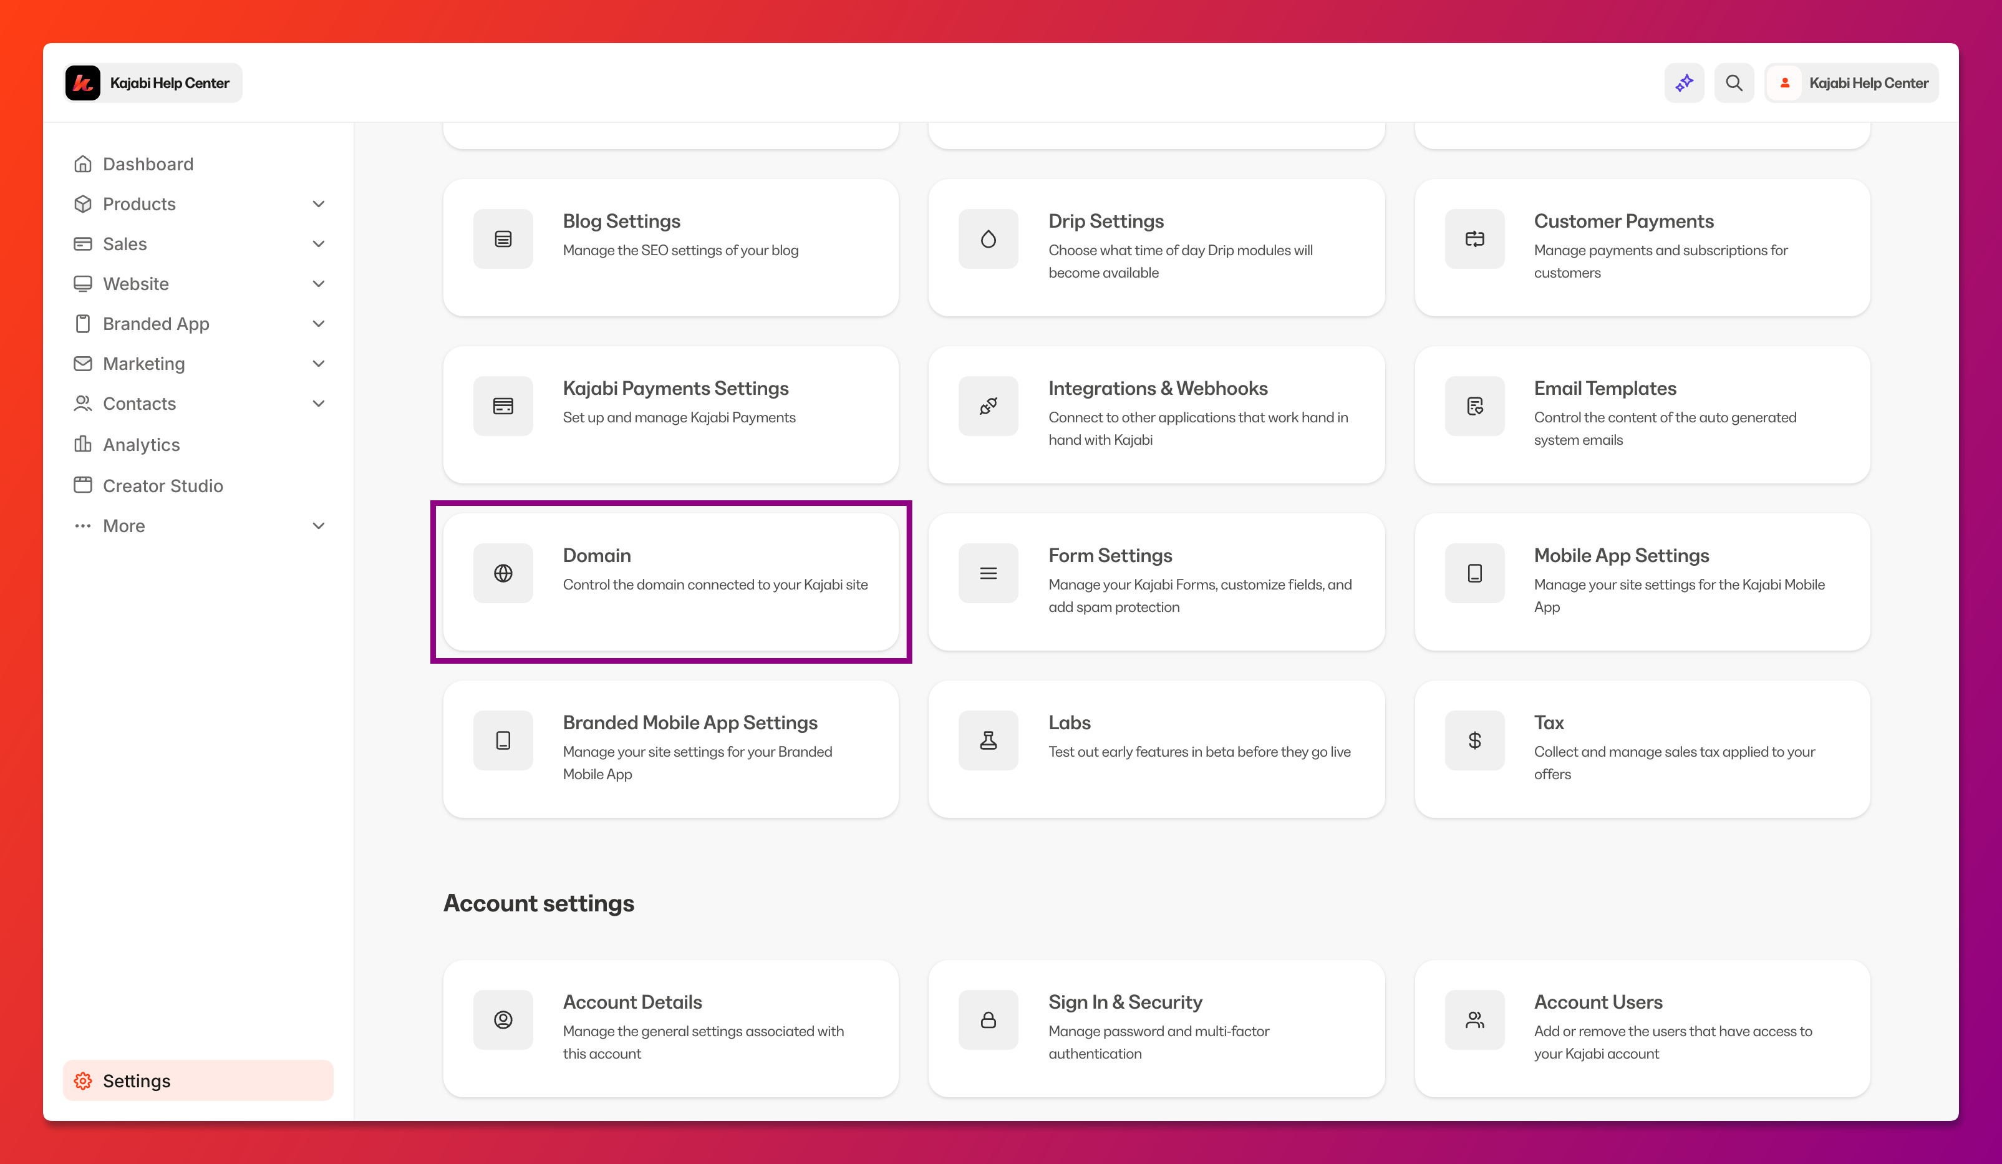
Task: Click 'Control the content of the auto generated' text
Action: point(1665,417)
